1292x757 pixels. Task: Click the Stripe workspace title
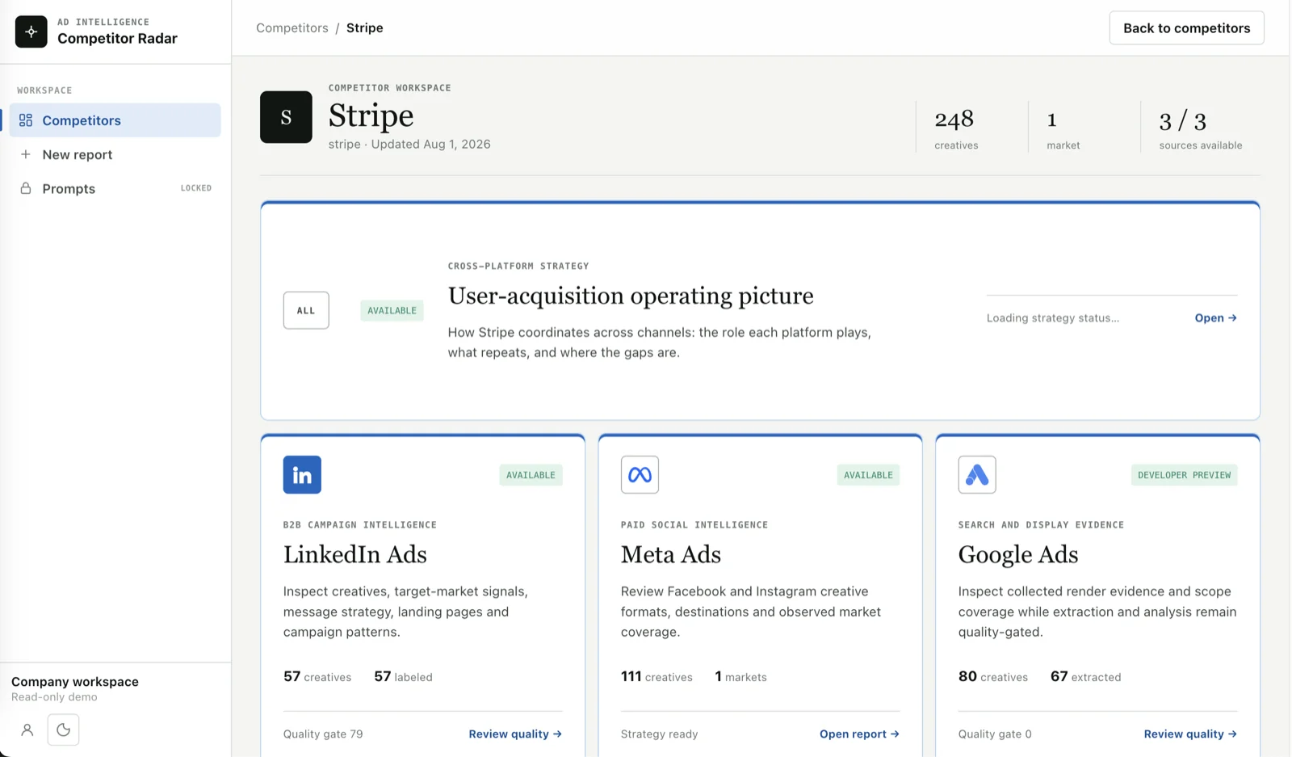(371, 116)
